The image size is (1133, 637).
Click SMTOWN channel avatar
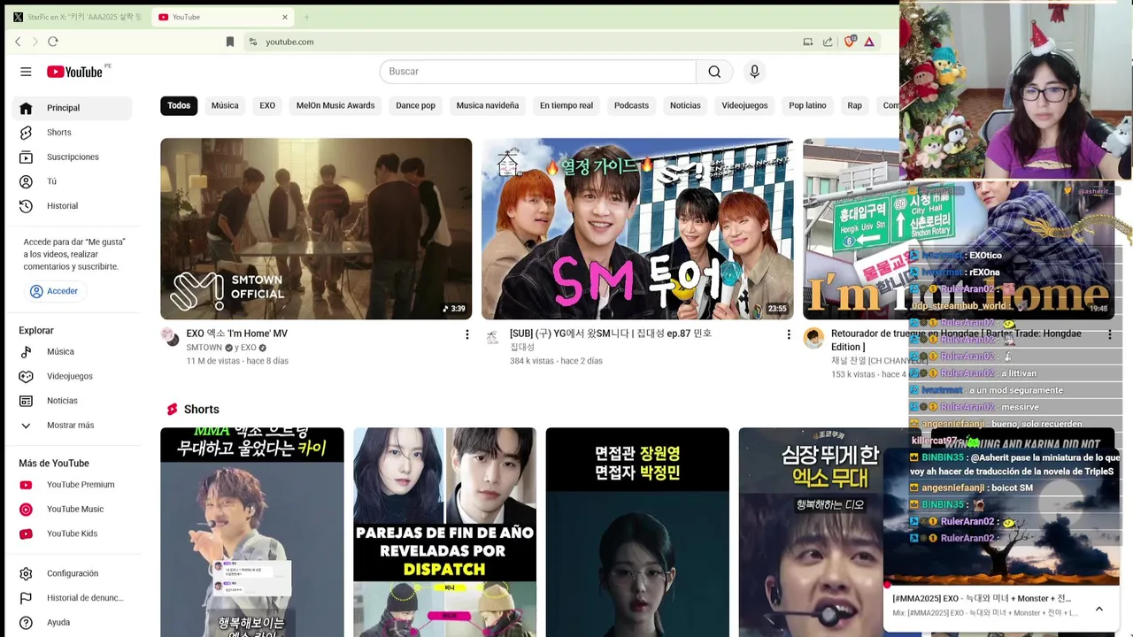pos(170,336)
